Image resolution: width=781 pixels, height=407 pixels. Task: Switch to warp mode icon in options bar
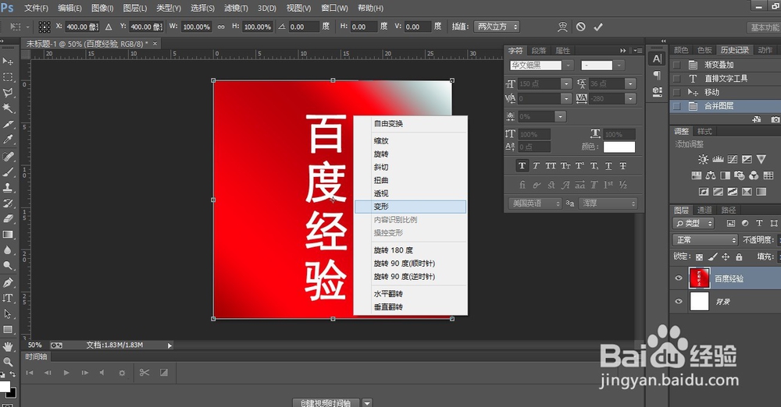pos(562,27)
